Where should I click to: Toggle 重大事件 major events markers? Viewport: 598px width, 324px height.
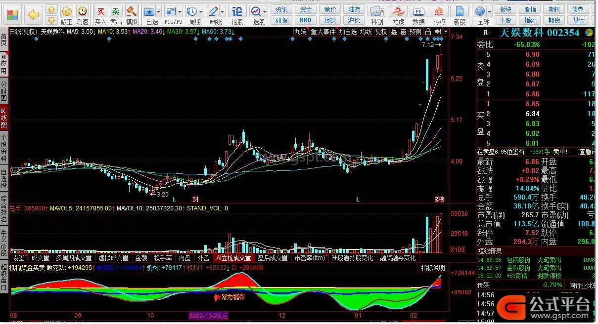pyautogui.click(x=323, y=32)
